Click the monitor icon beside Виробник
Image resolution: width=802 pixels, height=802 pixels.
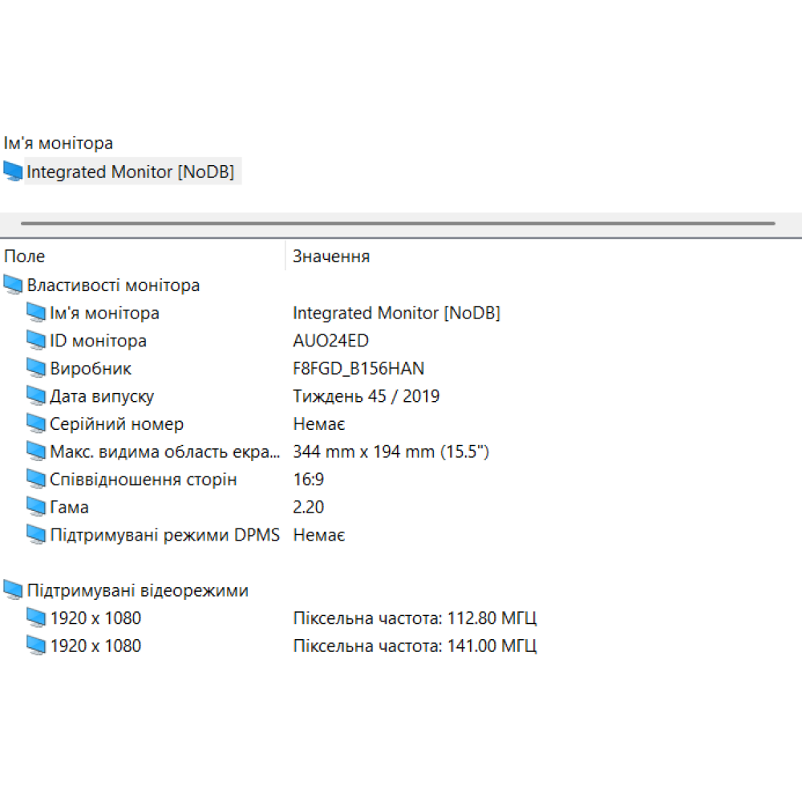(x=36, y=367)
